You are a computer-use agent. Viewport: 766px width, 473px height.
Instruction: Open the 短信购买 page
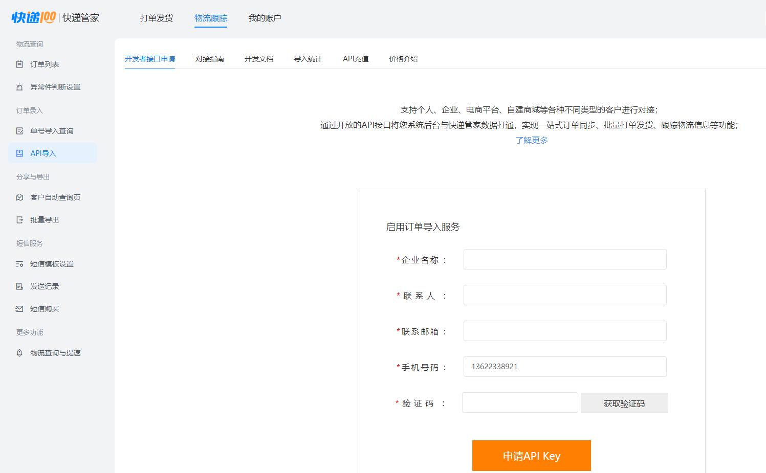point(45,308)
